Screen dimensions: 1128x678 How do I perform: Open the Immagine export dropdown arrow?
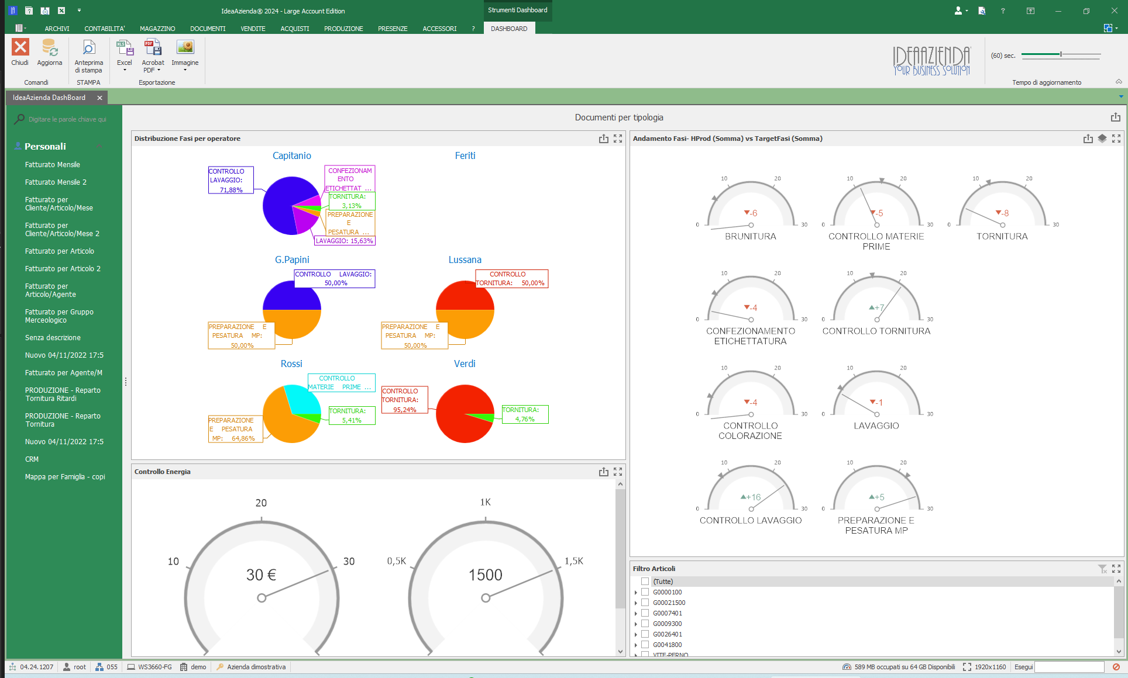click(x=185, y=70)
